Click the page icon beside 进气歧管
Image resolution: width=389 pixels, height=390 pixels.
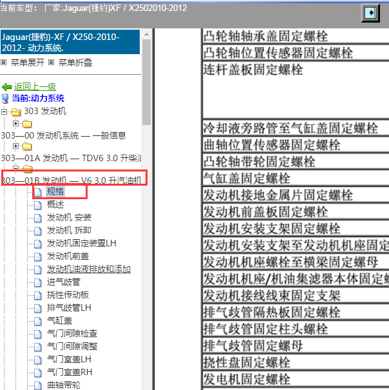pos(38,282)
